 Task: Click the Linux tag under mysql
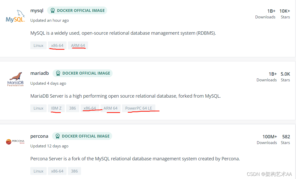coord(38,46)
